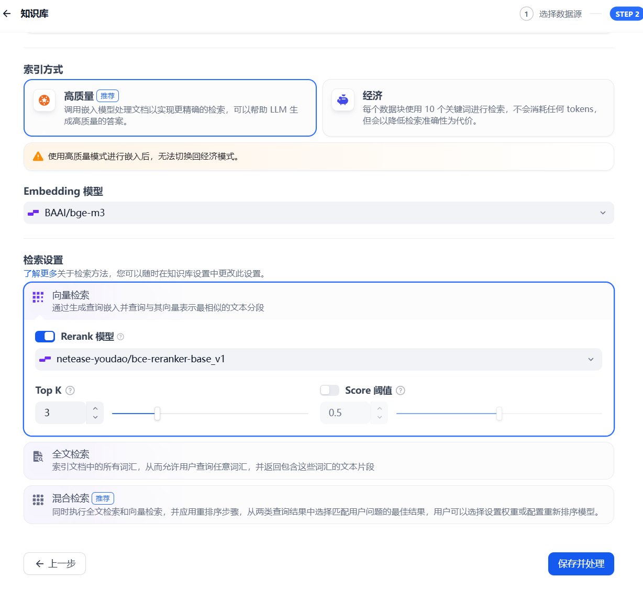Click help icon beside Rerank 模型

point(120,337)
